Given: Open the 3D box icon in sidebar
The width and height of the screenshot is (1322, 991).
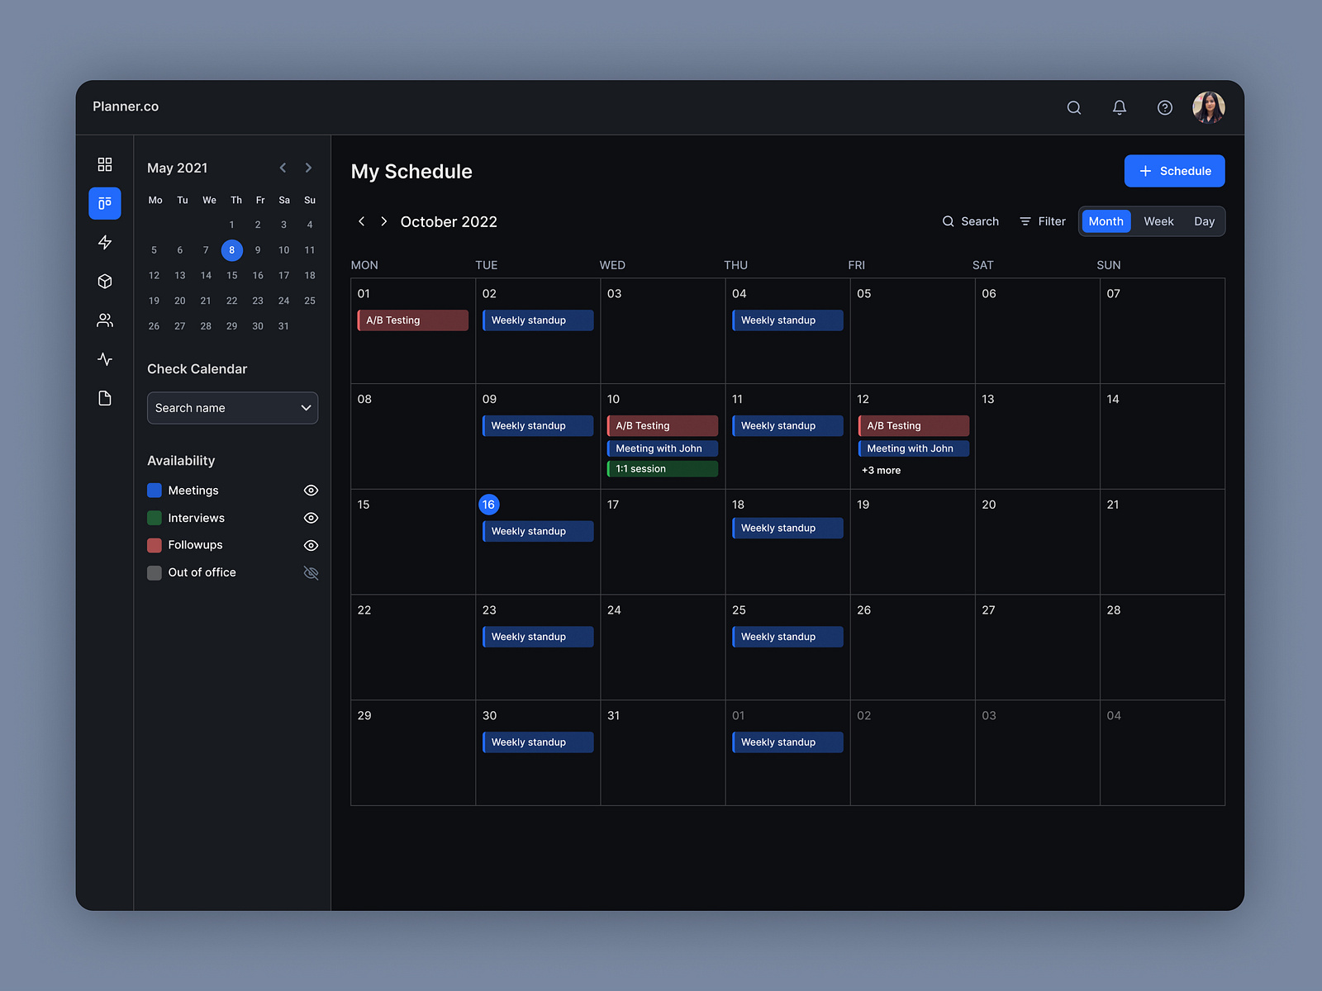Looking at the screenshot, I should point(105,281).
